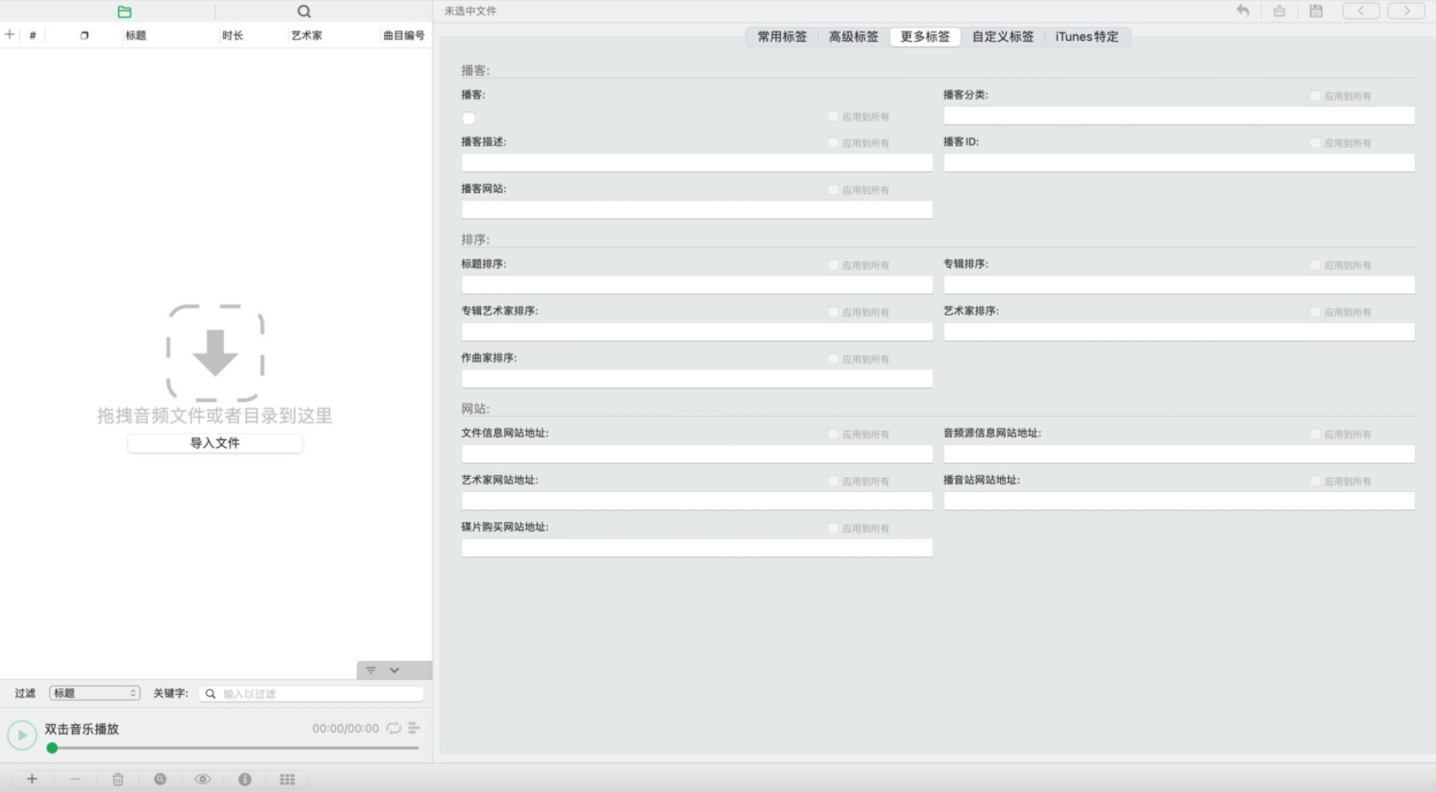Viewport: 1436px width, 792px height.
Task: Enable 应用到所有 for 播客网站
Action: point(833,190)
